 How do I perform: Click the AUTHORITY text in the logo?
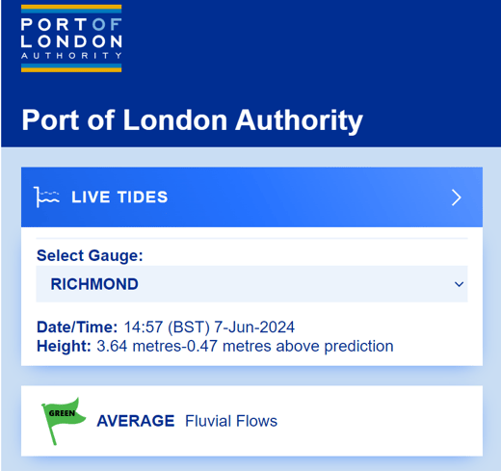71,56
